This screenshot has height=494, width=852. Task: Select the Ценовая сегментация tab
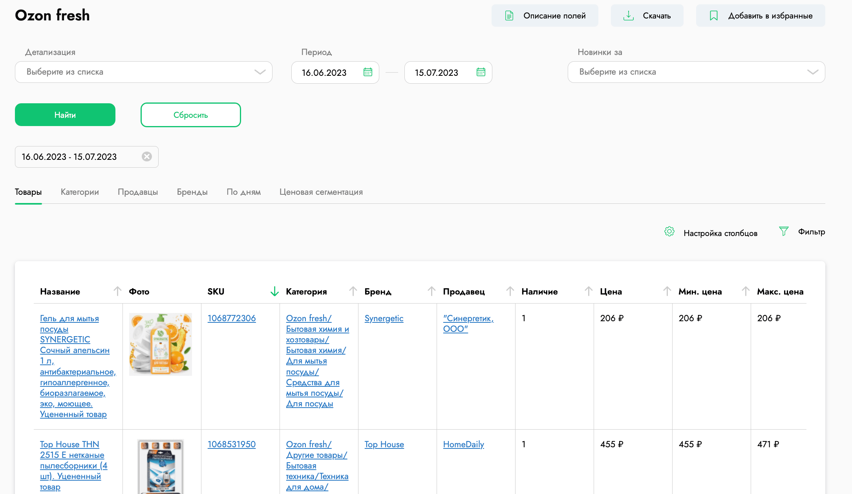321,192
